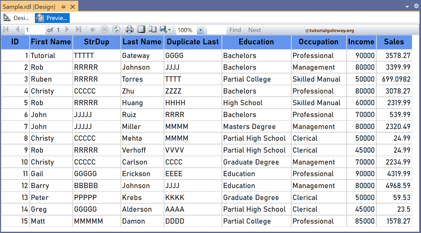Image resolution: width=421 pixels, height=233 pixels.
Task: Select the income value 85000
Action: pos(361,221)
